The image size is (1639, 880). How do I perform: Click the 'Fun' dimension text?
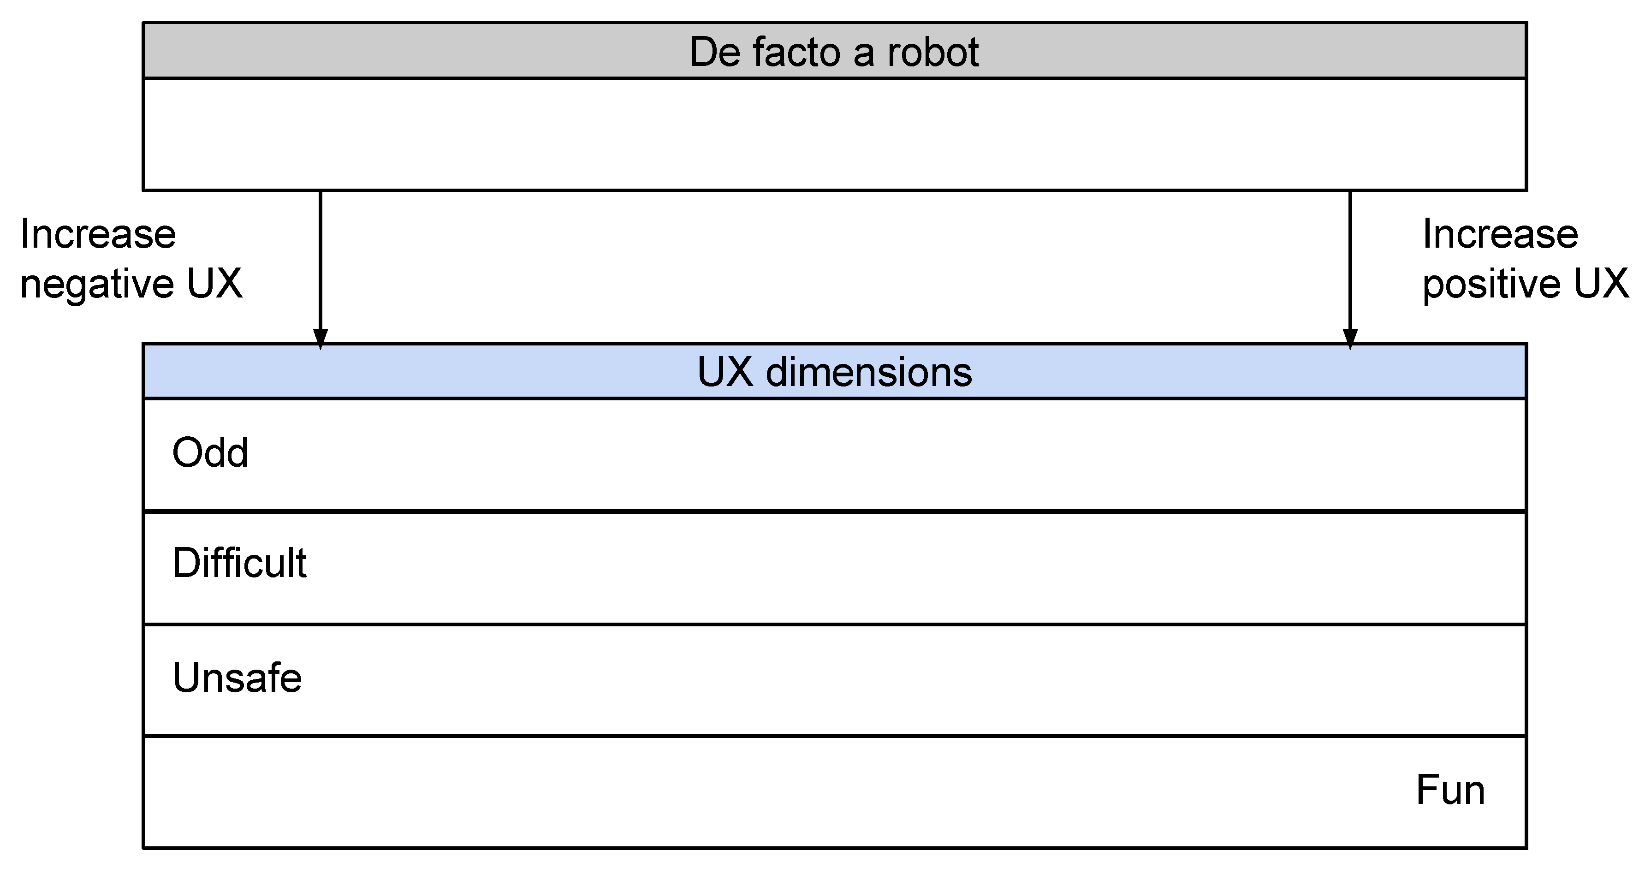pyautogui.click(x=1450, y=790)
